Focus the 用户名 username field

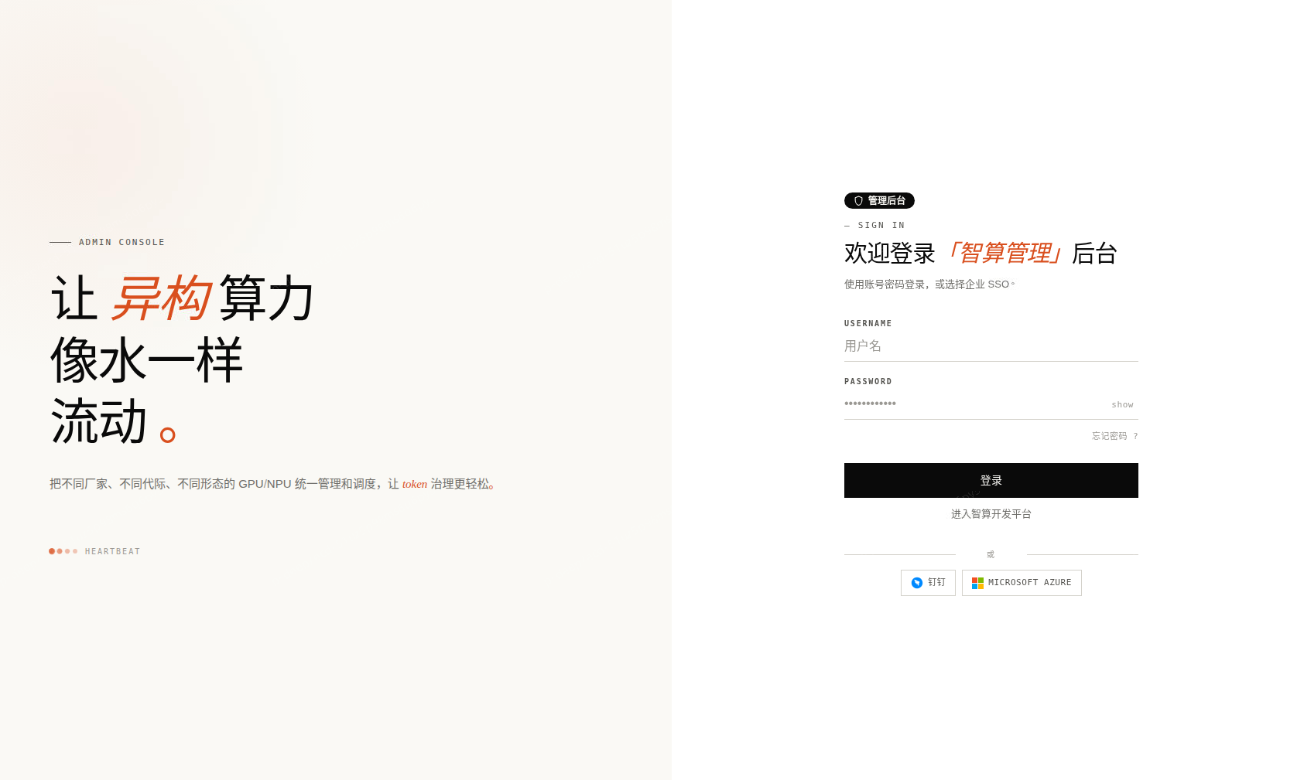click(x=991, y=346)
